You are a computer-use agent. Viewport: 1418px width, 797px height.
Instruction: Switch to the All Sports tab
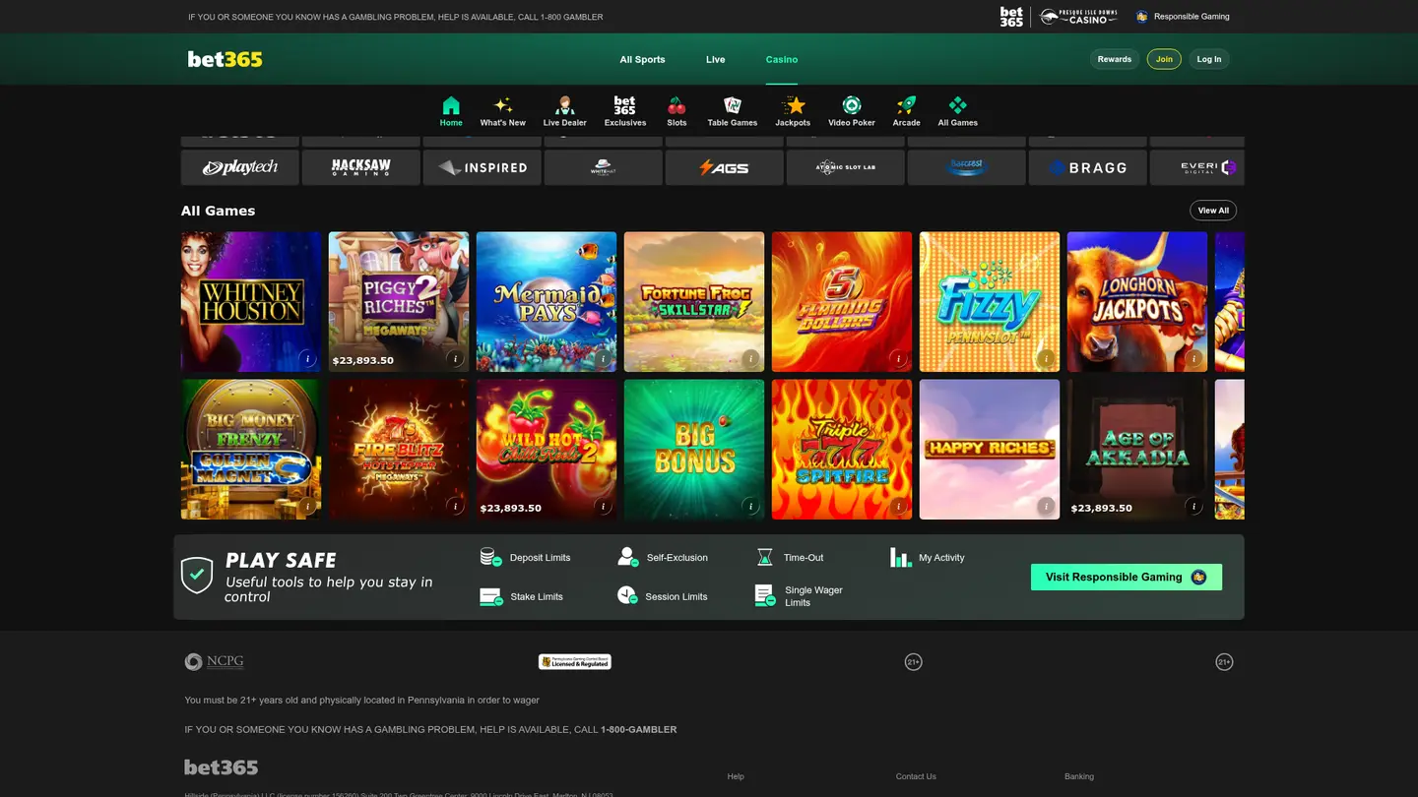pos(642,60)
